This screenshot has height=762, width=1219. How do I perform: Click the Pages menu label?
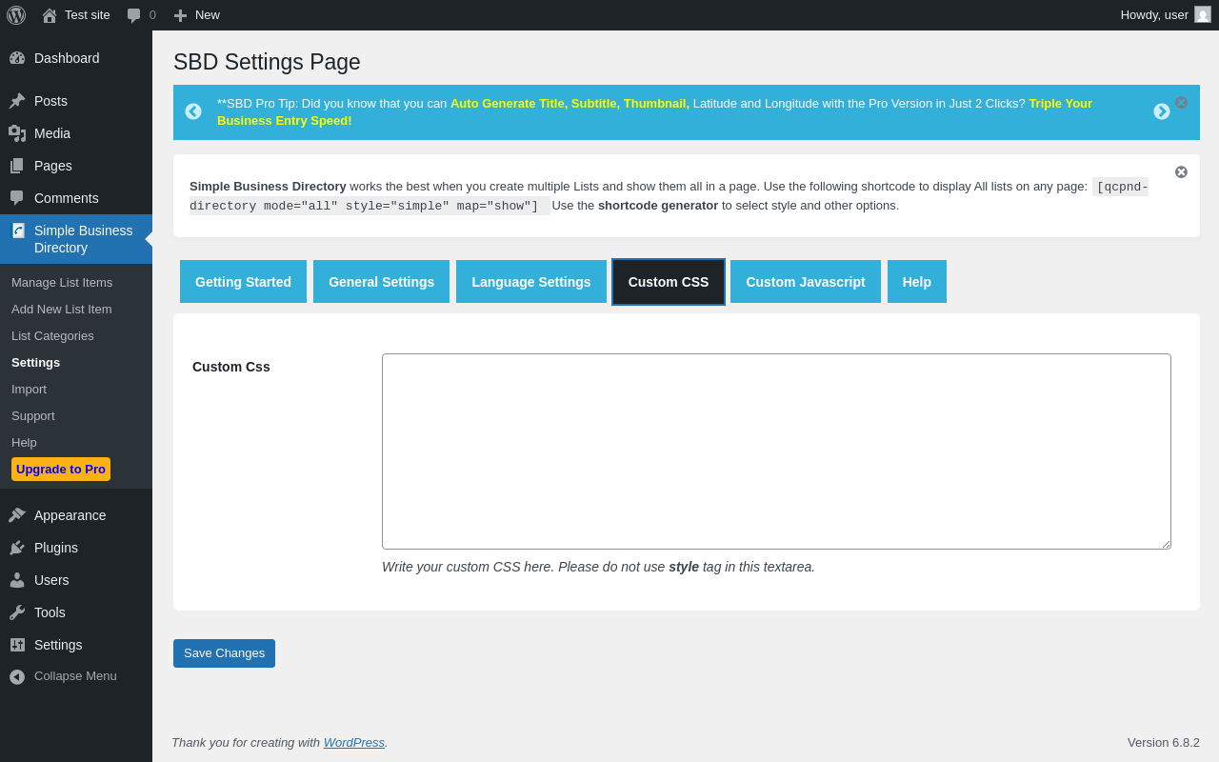53,166
